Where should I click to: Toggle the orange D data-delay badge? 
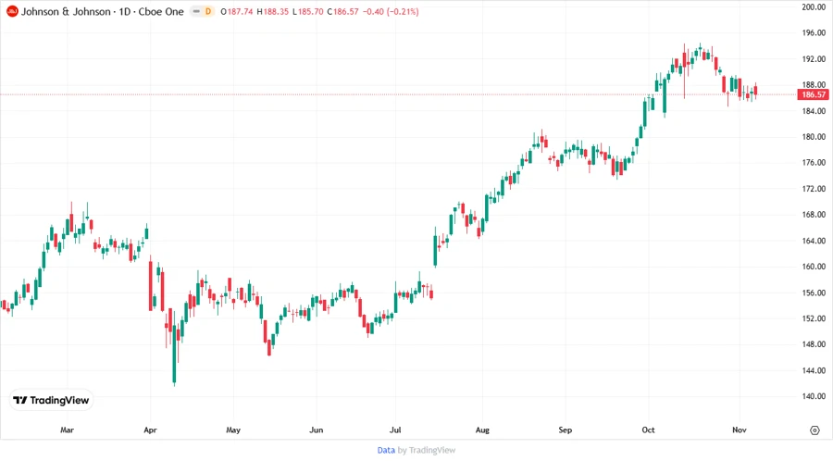click(208, 11)
